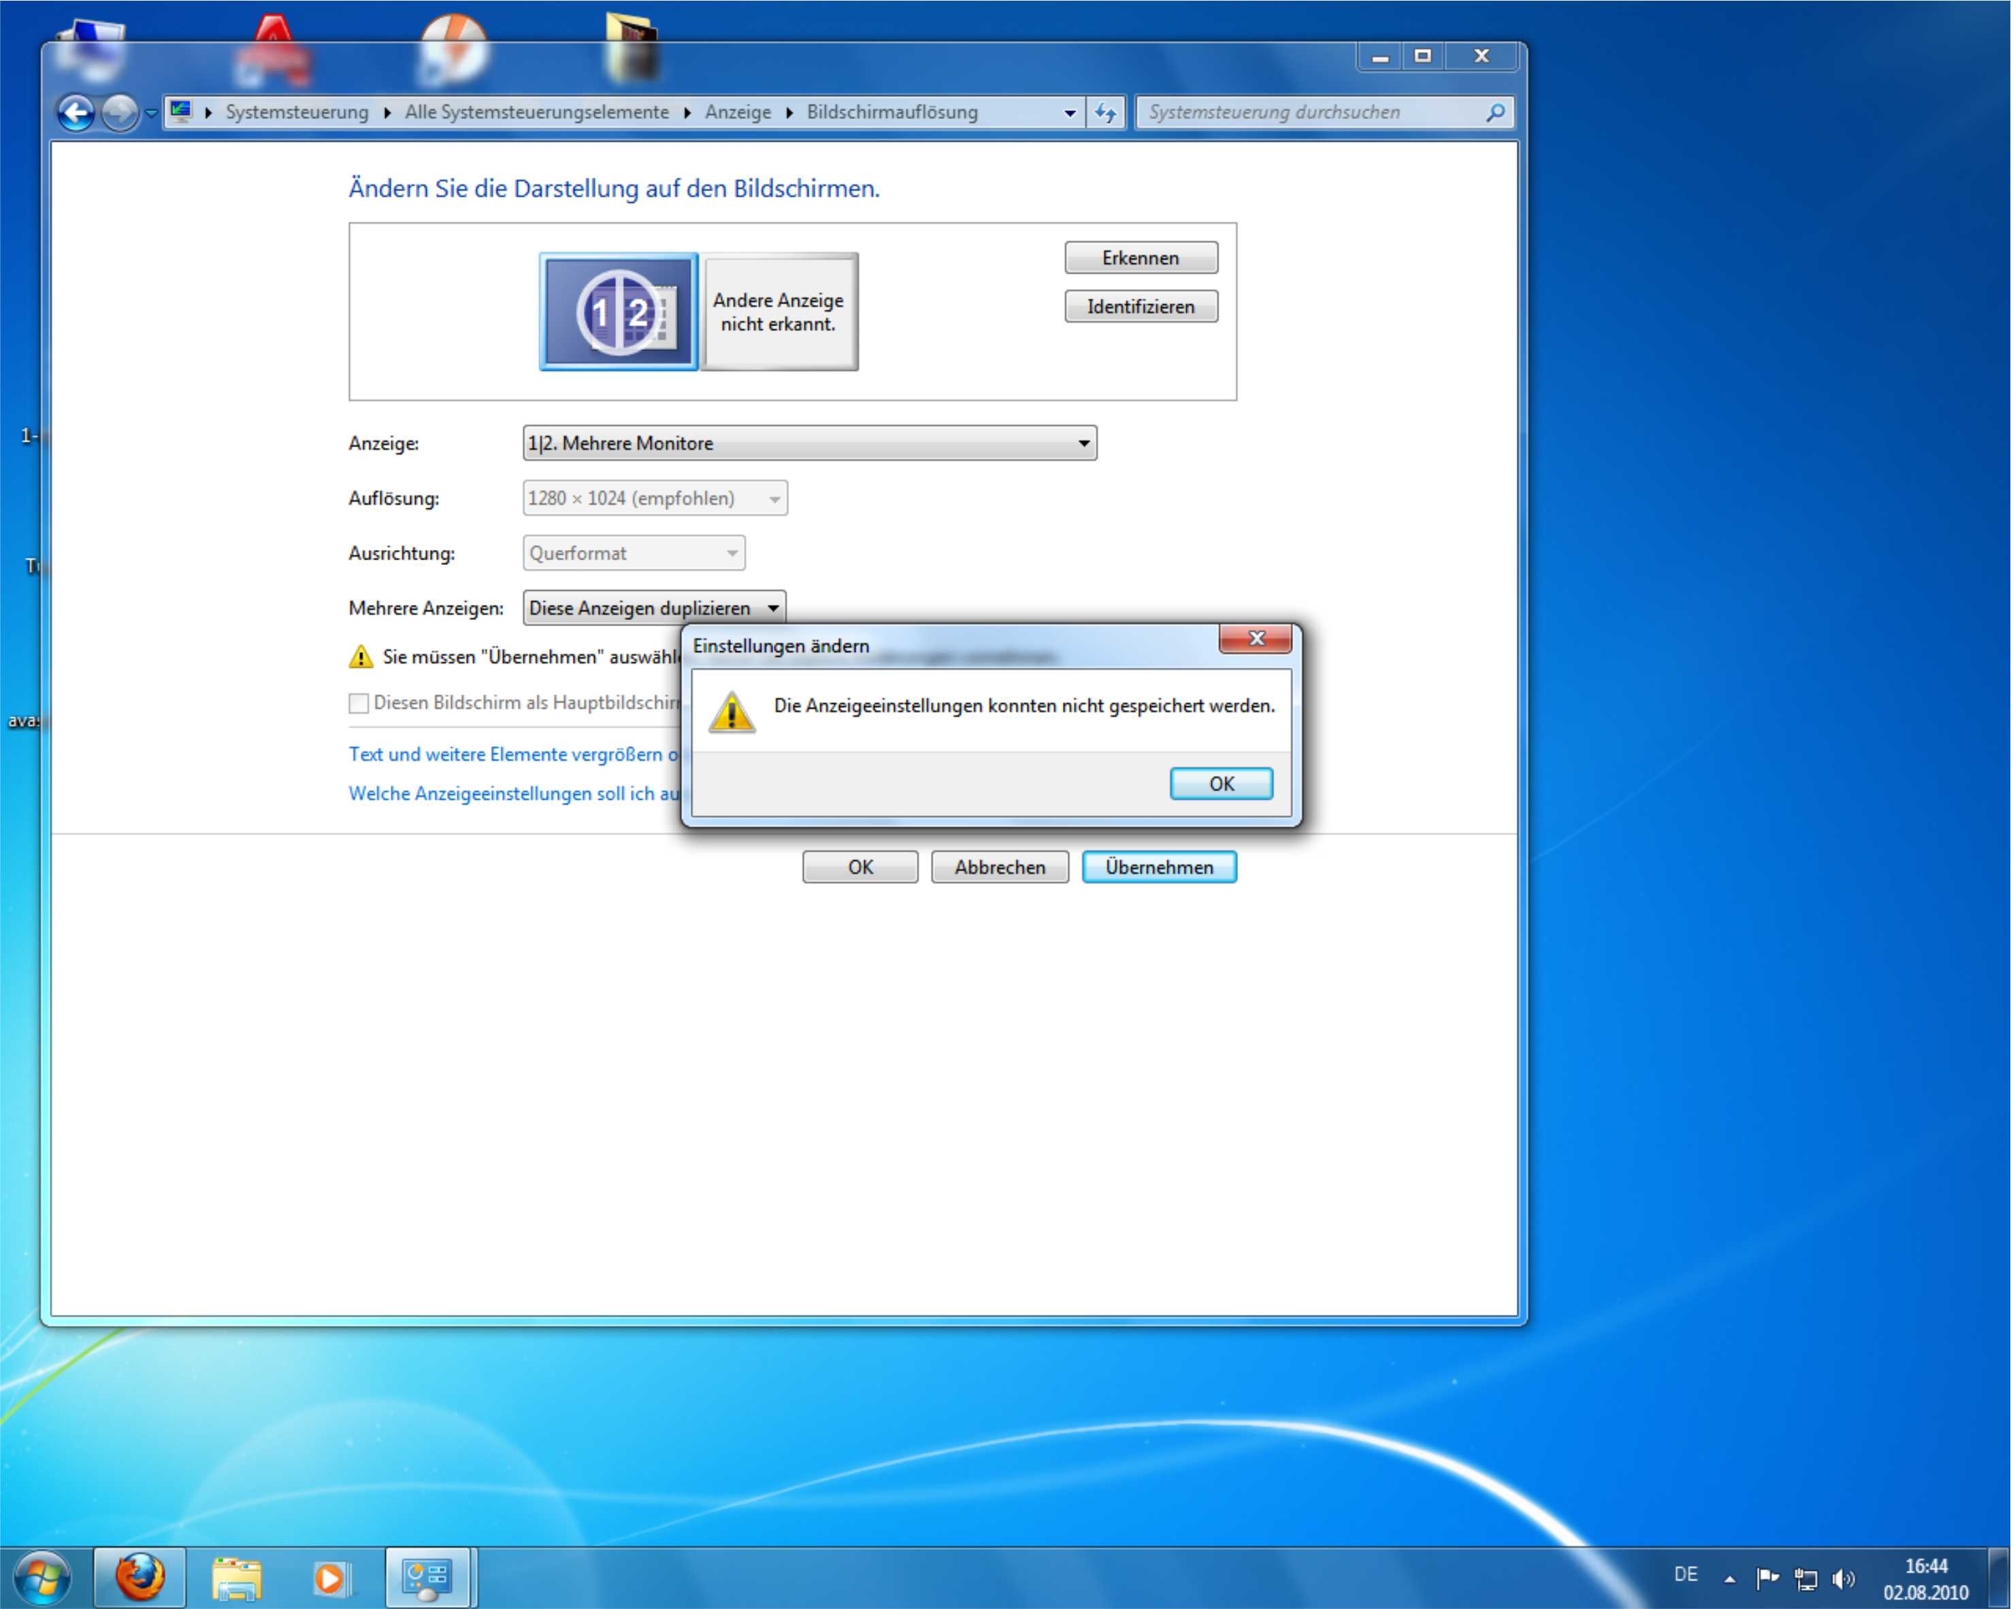Launch Windows Media Player from taskbar
This screenshot has height=1609, width=2011.
(x=330, y=1577)
